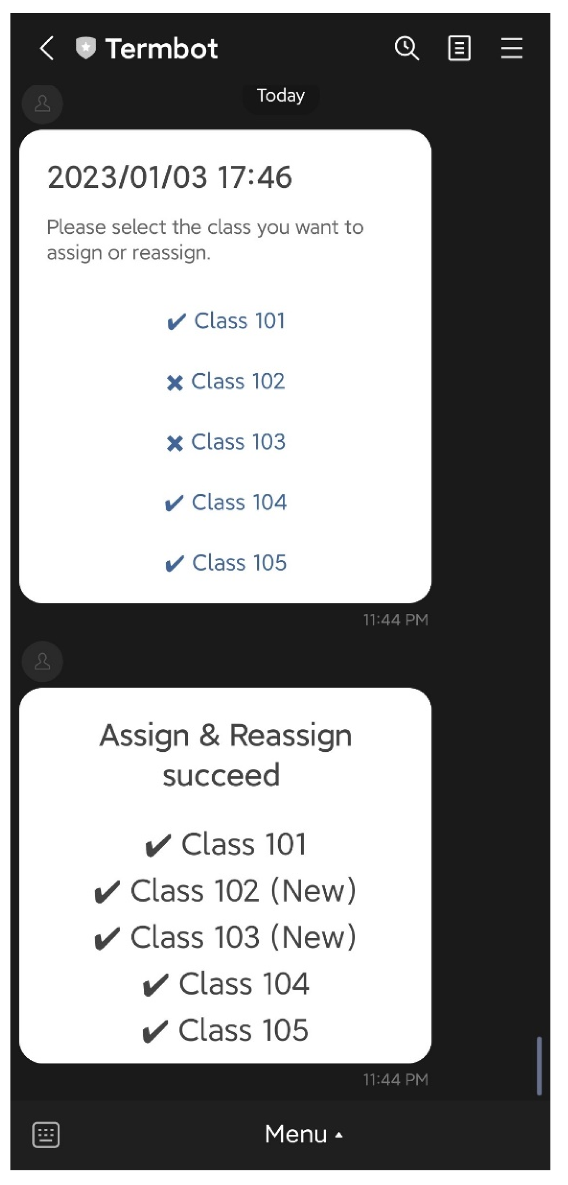Image resolution: width=568 pixels, height=1185 pixels.
Task: Click the chat scrollbar thumb
Action: tap(539, 1066)
